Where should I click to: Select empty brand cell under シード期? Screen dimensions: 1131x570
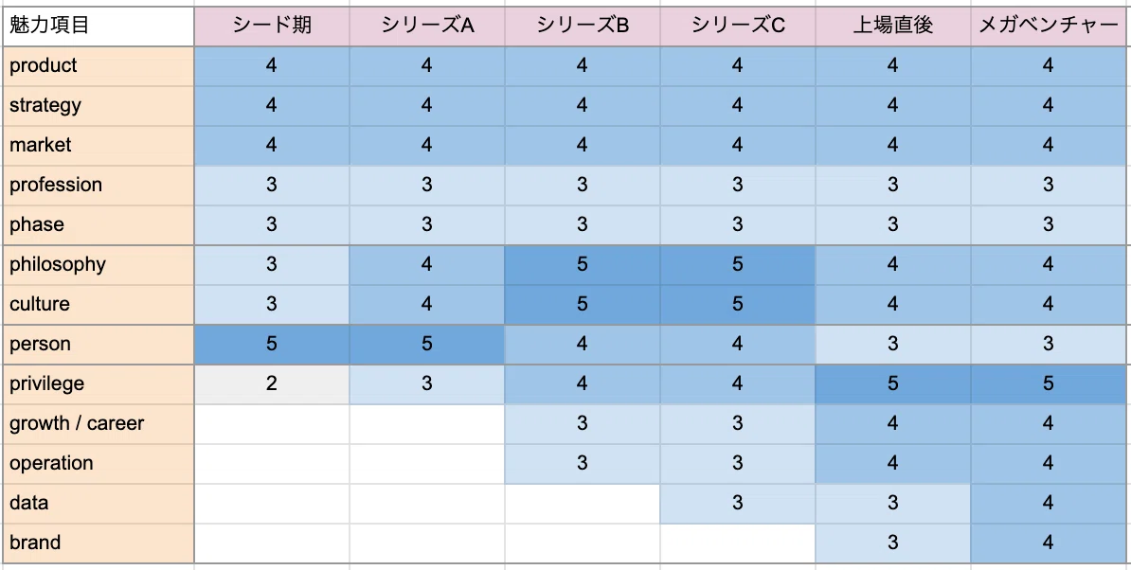(x=272, y=543)
